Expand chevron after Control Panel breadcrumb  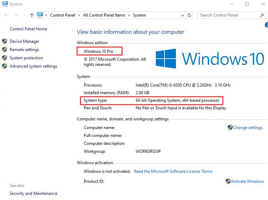(x=79, y=15)
